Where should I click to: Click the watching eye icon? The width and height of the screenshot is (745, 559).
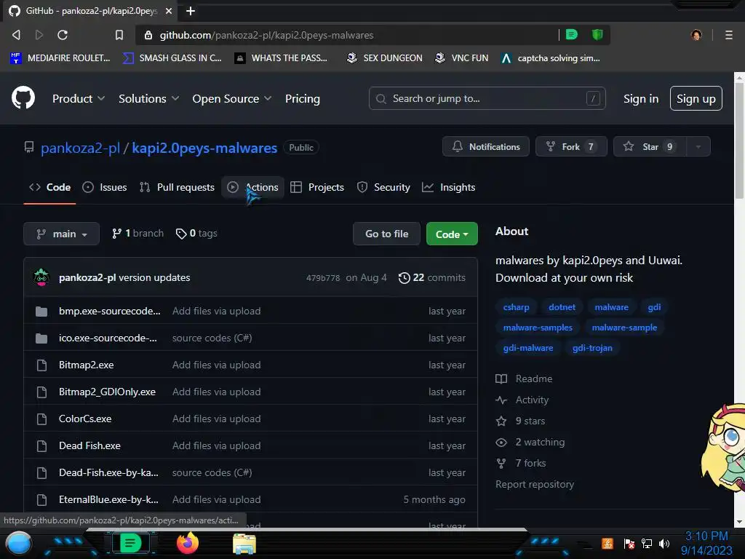click(x=501, y=442)
